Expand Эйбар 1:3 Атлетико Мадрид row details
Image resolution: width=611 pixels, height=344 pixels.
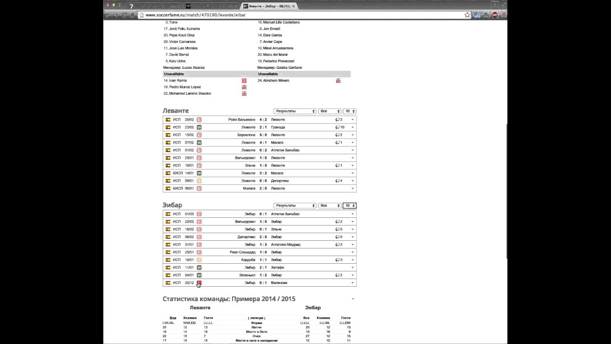[353, 245]
